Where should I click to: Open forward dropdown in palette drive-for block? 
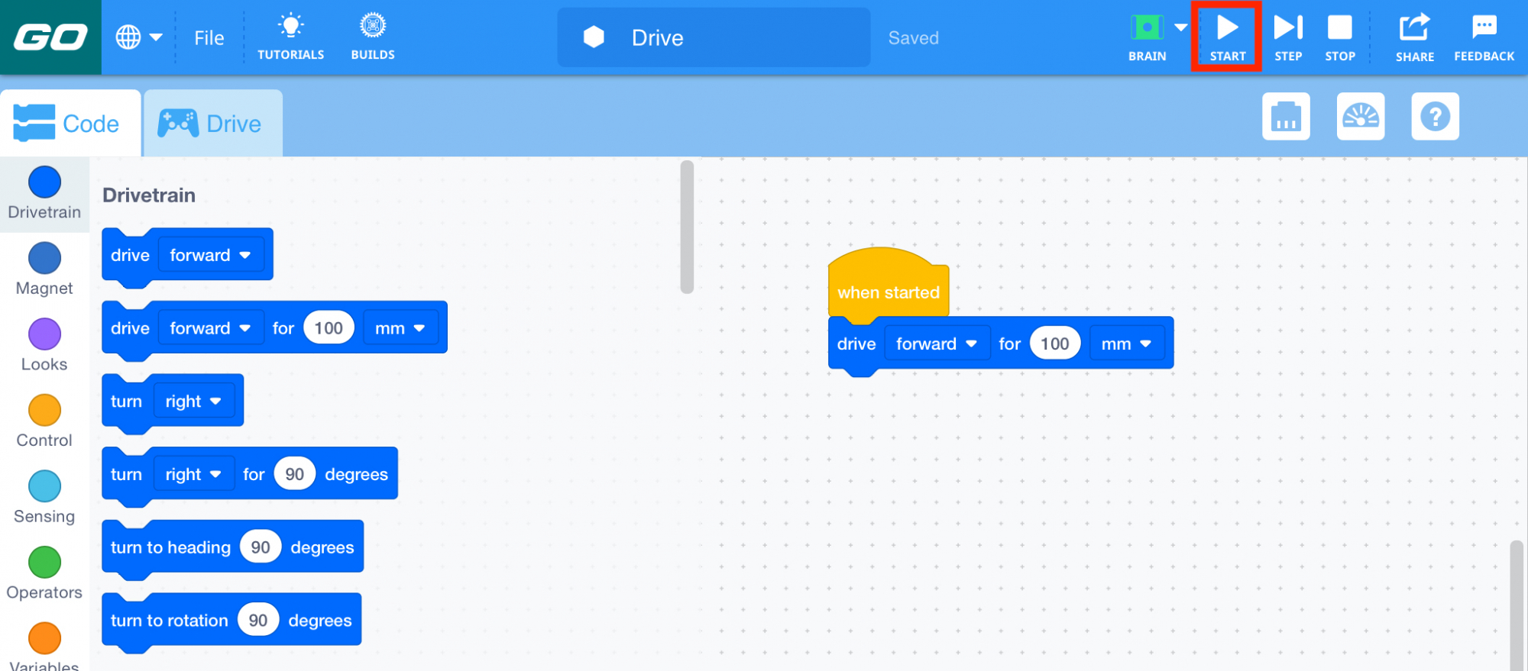[211, 328]
